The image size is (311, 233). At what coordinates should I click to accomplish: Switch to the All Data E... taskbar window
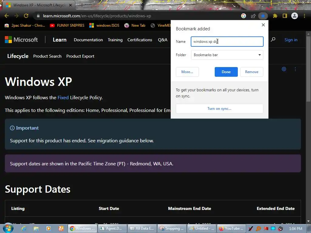click(x=142, y=228)
